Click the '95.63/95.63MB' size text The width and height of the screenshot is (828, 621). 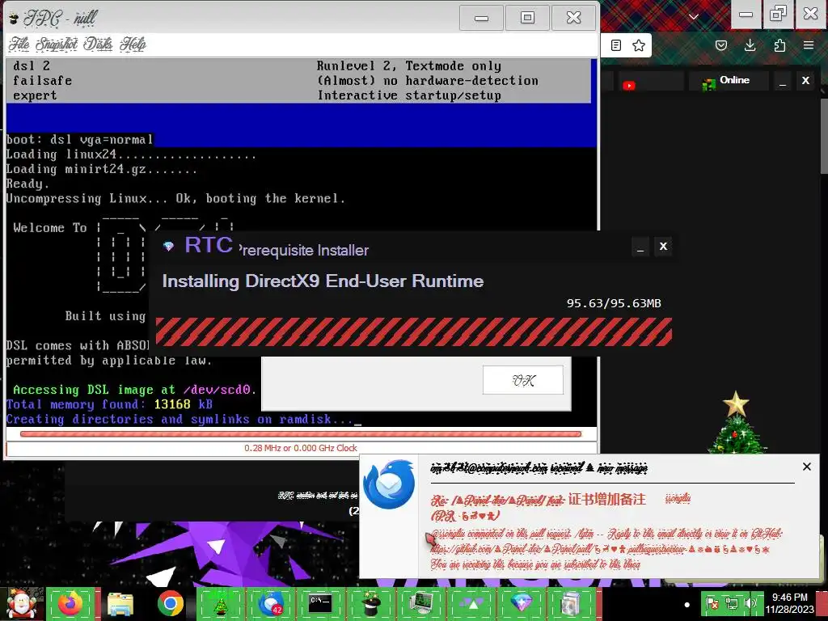tap(614, 304)
